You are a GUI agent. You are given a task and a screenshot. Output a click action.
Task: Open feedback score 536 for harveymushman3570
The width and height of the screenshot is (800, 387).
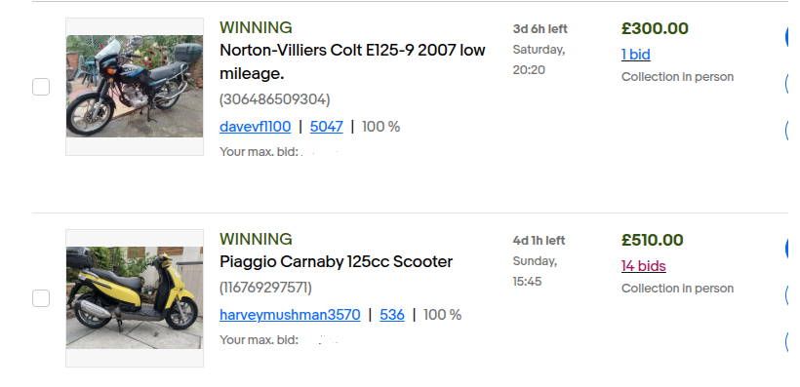(x=392, y=315)
